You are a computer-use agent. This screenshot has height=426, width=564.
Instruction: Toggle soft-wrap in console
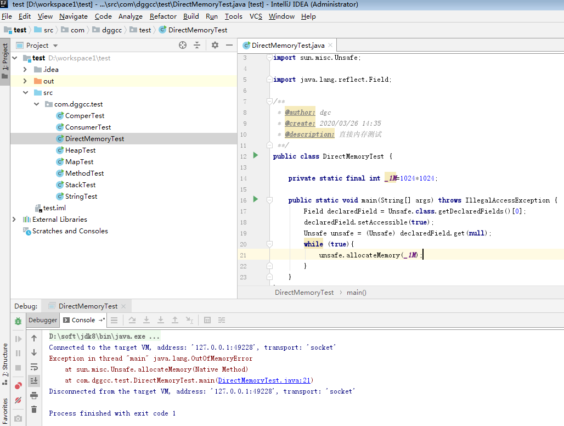34,367
